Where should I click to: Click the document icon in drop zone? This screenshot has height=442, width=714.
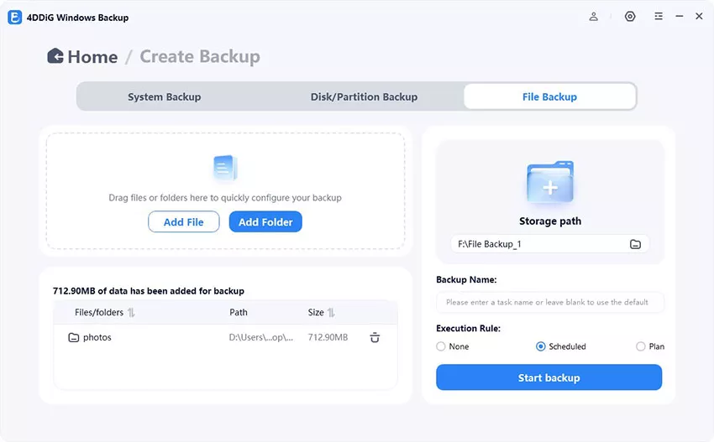225,168
